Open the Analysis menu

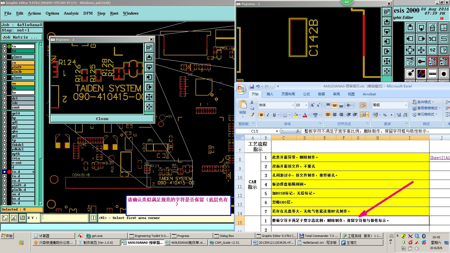(x=71, y=13)
